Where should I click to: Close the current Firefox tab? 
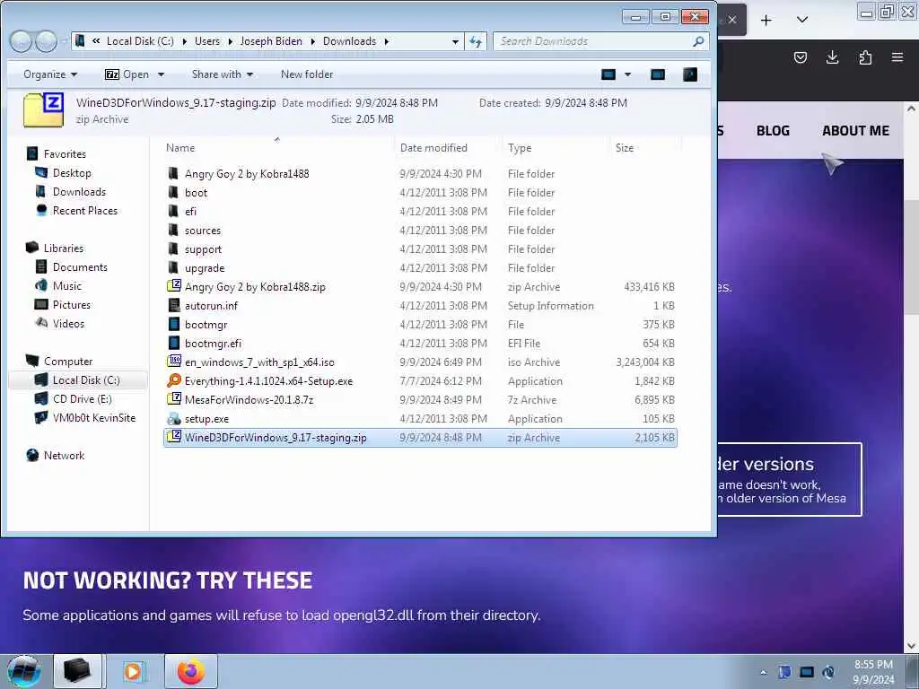click(732, 20)
